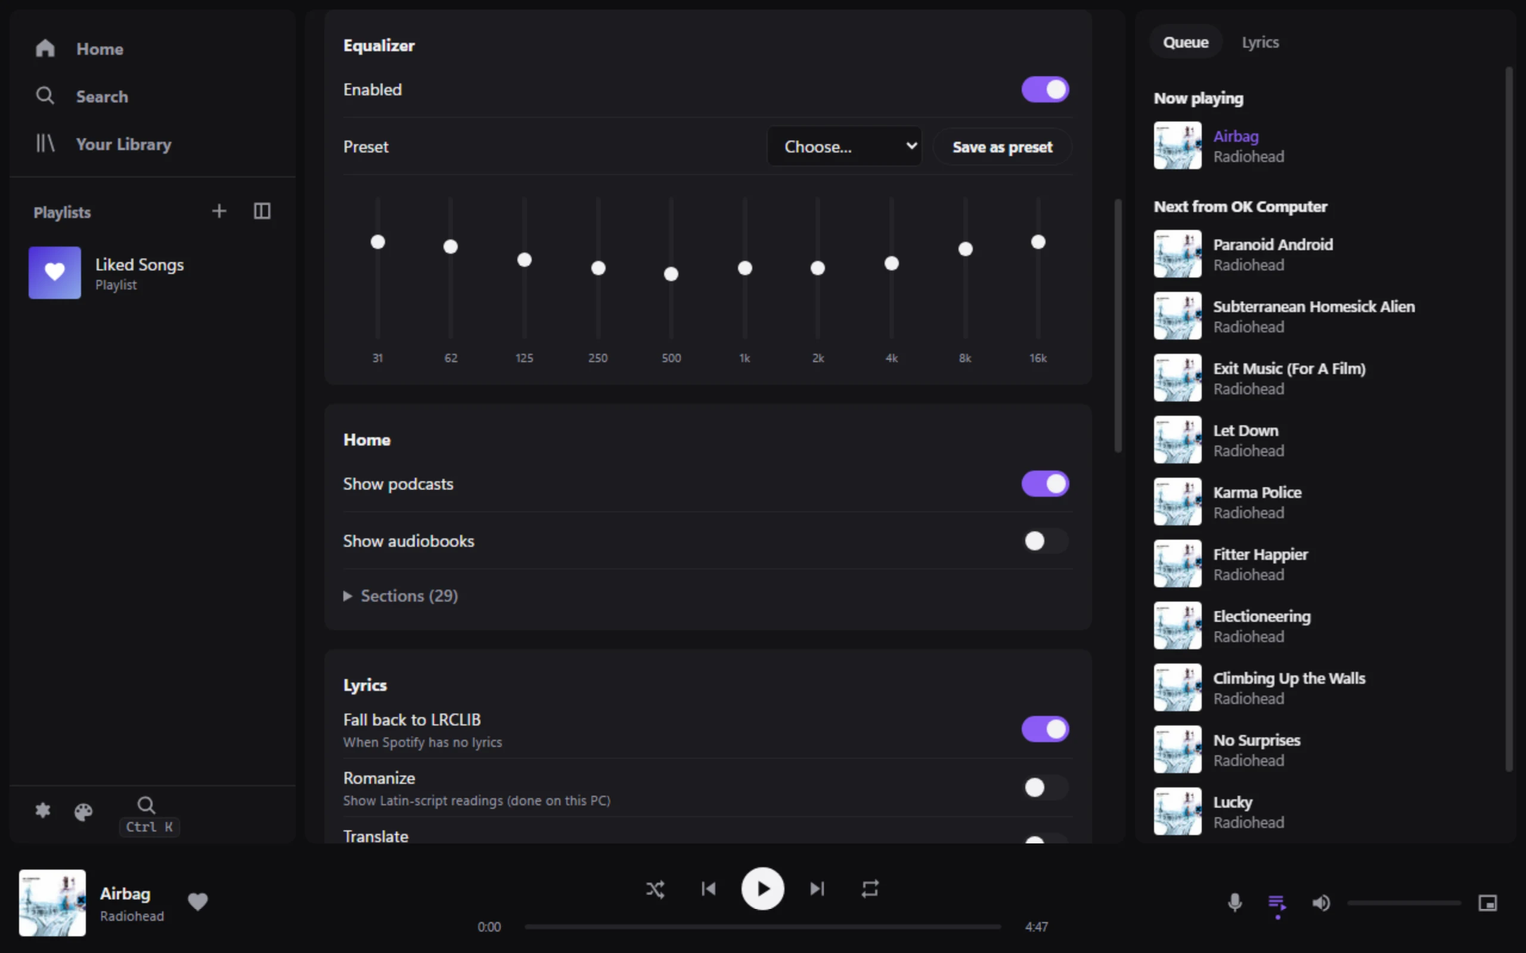Image resolution: width=1526 pixels, height=953 pixels.
Task: Click the track progress bar
Action: (762, 927)
